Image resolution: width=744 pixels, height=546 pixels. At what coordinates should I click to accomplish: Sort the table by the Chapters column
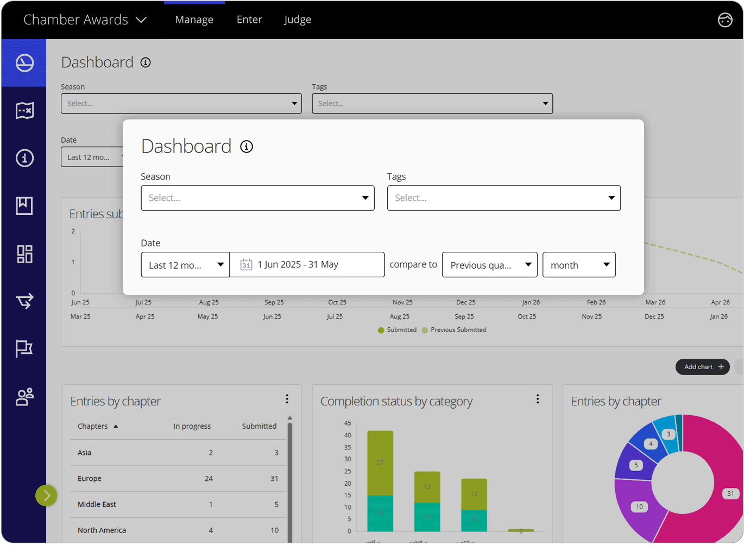[x=98, y=426]
